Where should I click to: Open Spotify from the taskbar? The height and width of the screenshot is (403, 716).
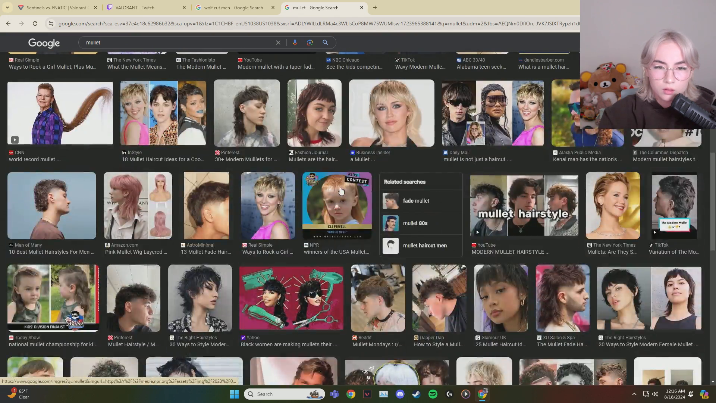[433, 394]
